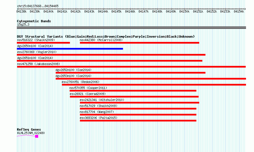Click the 84143k ruler position

tap(89, 11)
